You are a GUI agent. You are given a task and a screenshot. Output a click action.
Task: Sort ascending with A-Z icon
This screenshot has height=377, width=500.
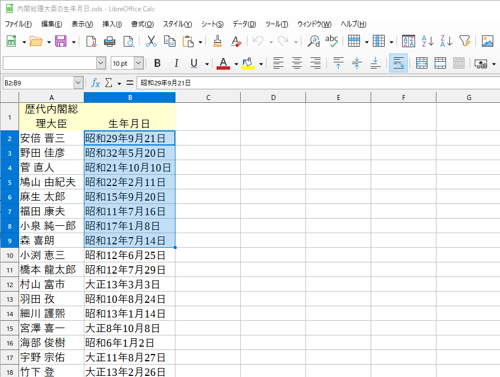[x=427, y=41]
